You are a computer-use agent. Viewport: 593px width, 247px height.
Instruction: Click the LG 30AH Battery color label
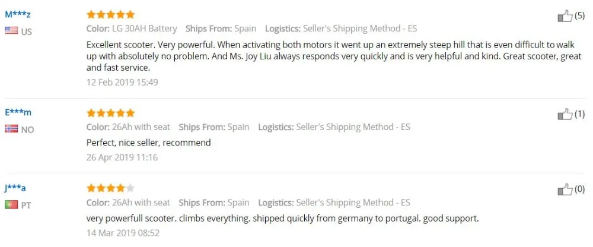(x=144, y=28)
